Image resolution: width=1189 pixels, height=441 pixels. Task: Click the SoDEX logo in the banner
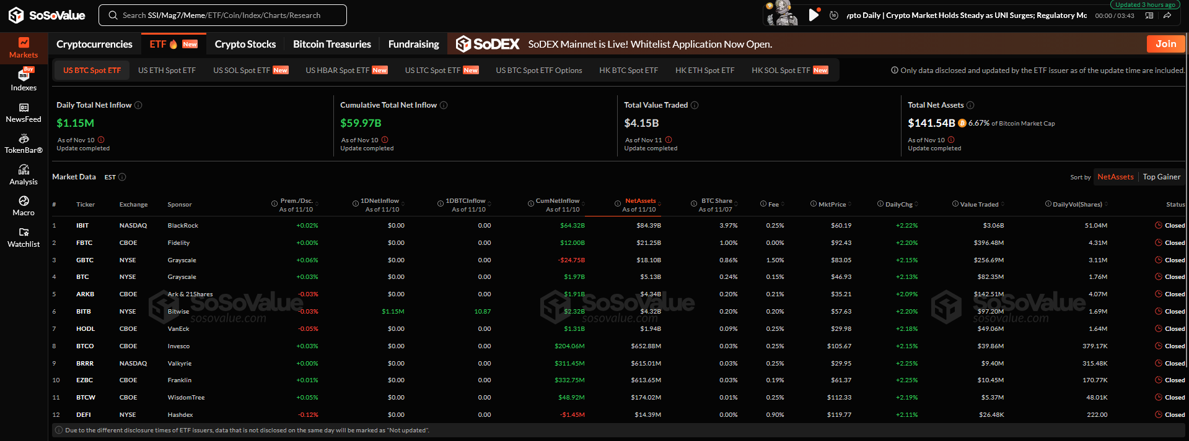(488, 44)
